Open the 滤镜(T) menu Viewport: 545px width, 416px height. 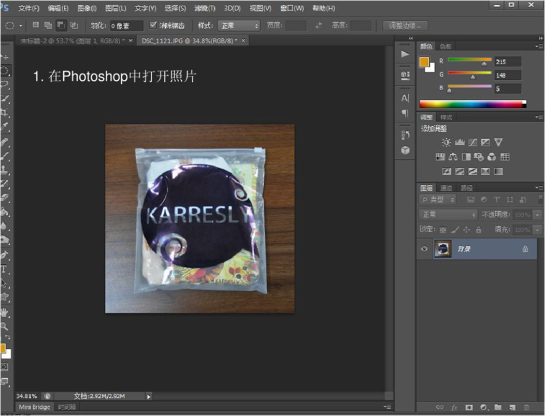(205, 8)
